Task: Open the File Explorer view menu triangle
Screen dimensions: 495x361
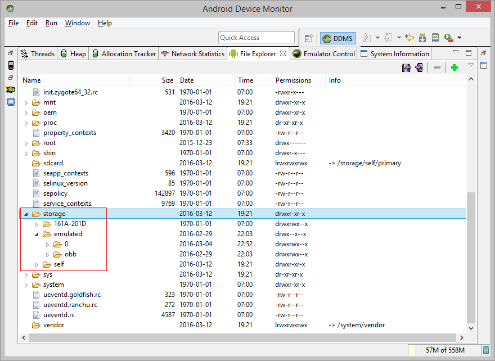Action: click(471, 65)
